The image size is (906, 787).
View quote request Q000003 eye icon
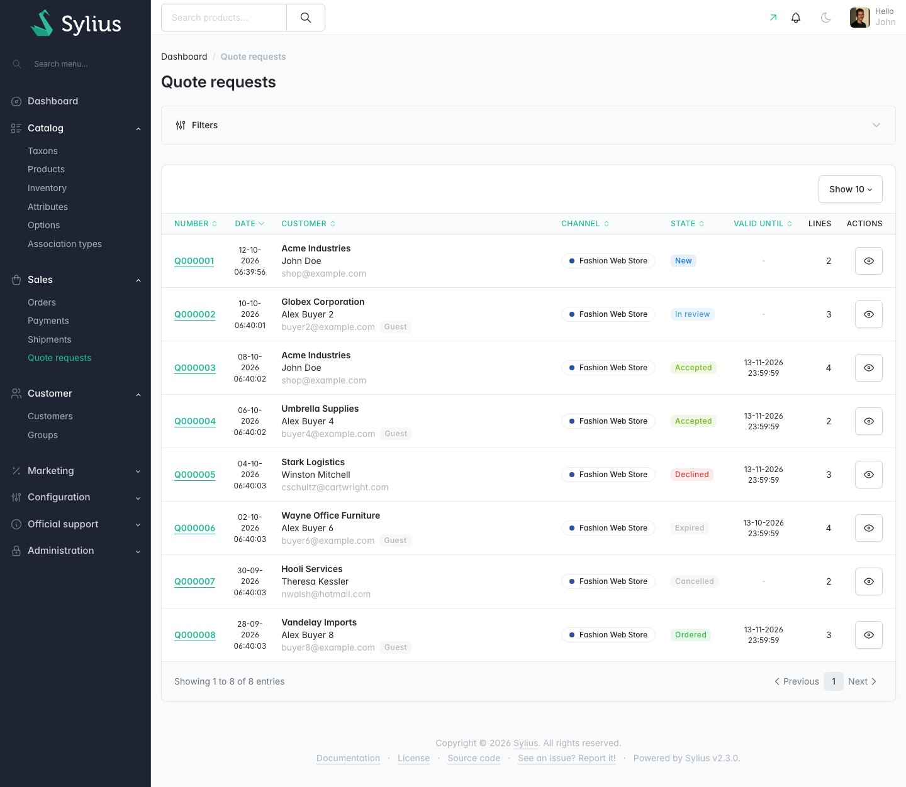[869, 368]
